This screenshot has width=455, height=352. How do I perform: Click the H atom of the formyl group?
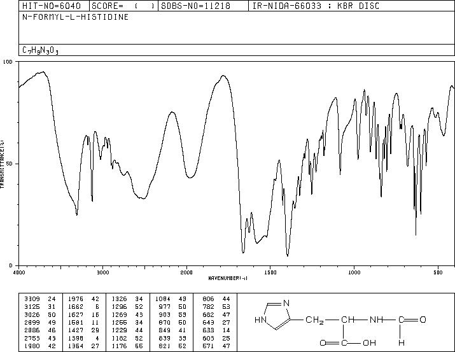402,343
